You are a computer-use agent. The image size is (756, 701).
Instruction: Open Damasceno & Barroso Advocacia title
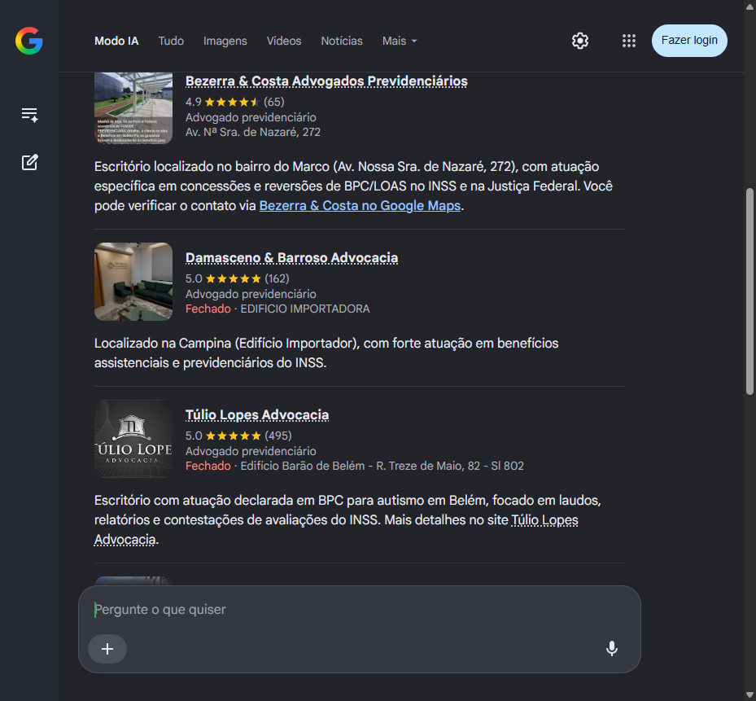[x=291, y=257]
